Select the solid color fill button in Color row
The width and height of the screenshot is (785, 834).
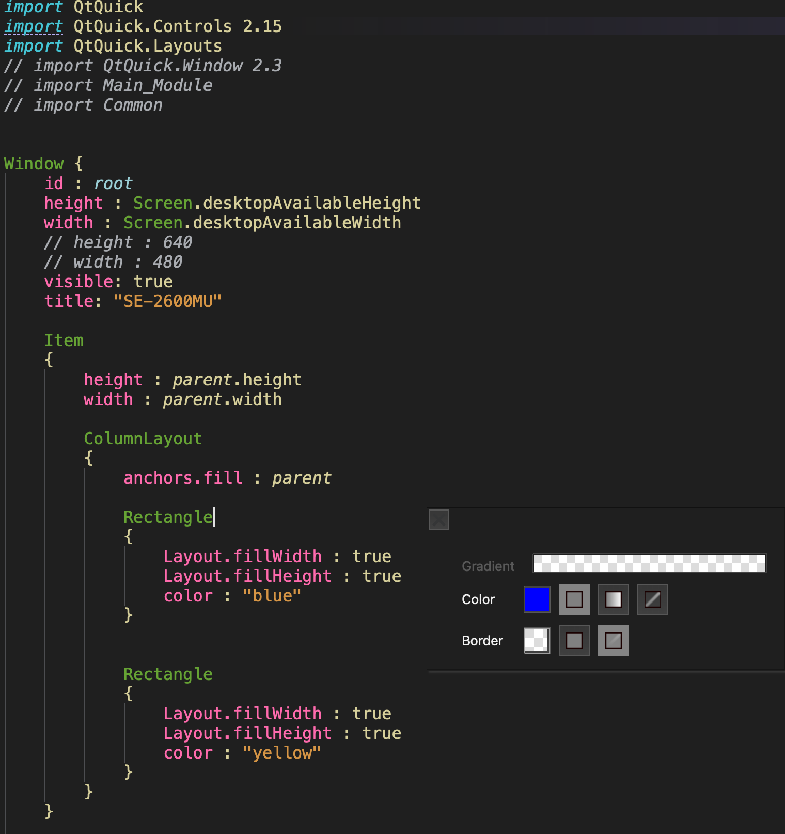click(574, 599)
